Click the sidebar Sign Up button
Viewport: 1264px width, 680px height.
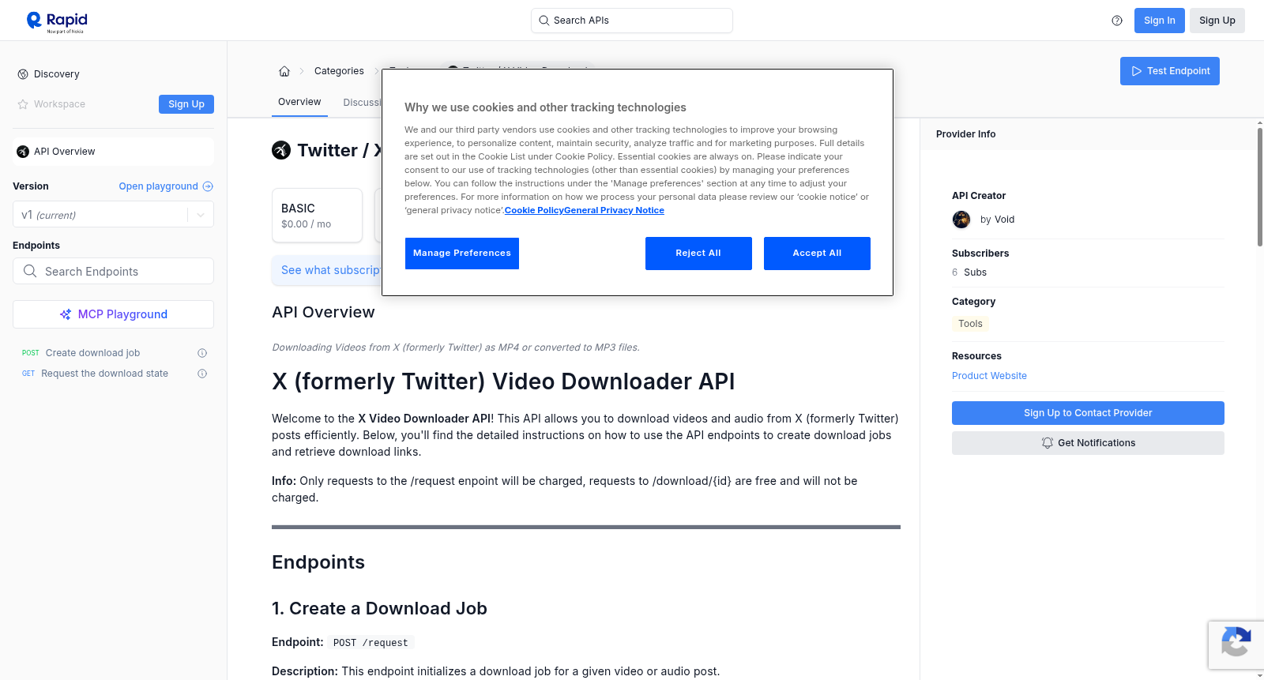click(x=186, y=104)
